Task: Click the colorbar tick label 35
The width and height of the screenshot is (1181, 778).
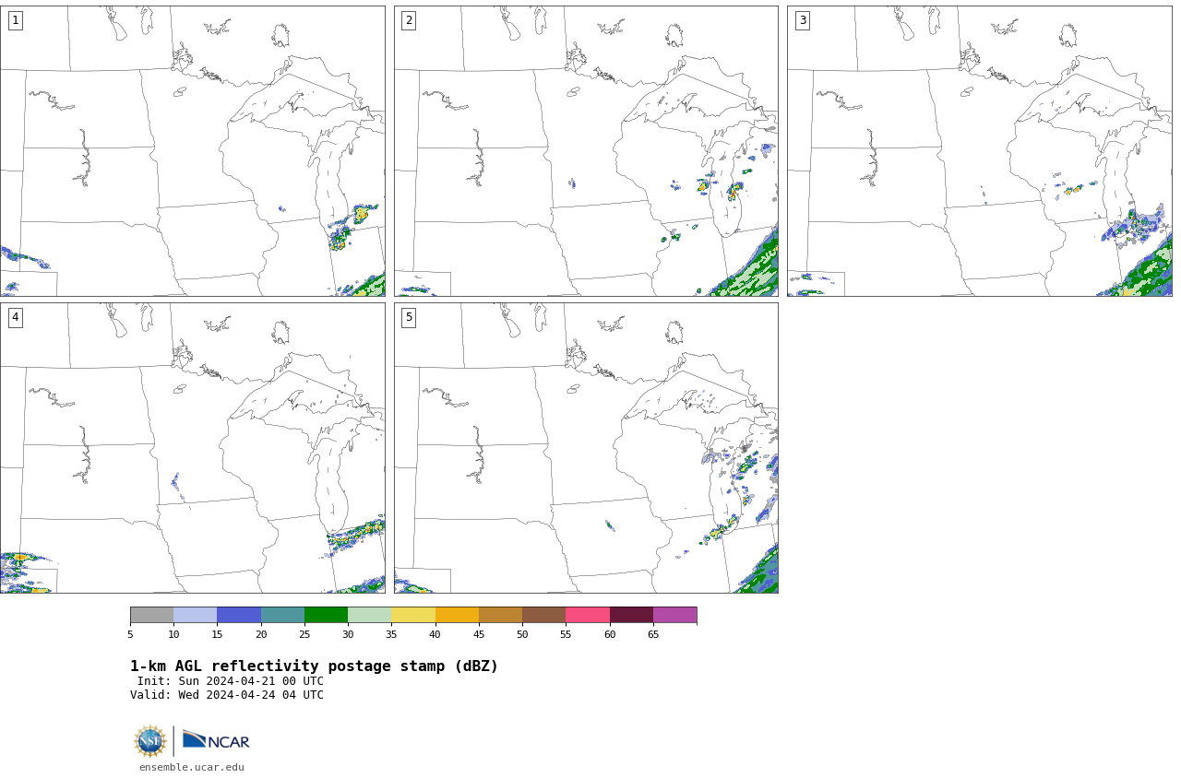Action: (391, 634)
